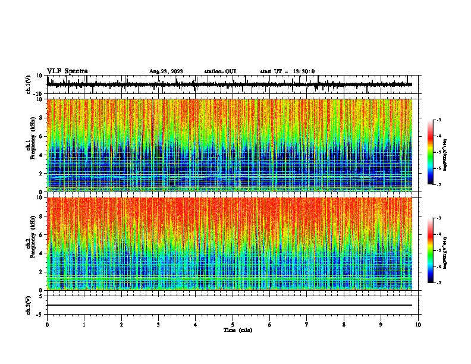Click the "0" tick on the time axis
This screenshot has height=364, width=471.
[x=47, y=325]
